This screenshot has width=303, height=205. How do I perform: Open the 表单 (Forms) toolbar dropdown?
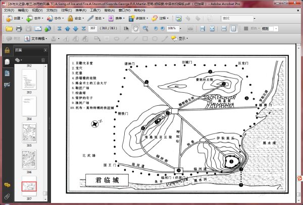(x=116, y=18)
